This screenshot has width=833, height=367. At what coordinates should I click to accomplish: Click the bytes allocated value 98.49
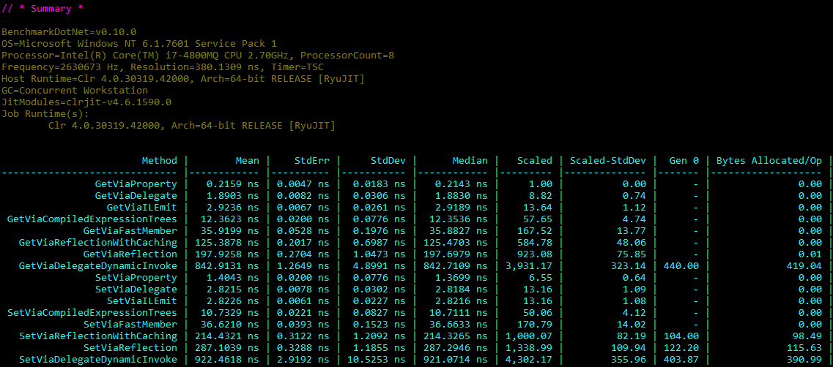[807, 335]
